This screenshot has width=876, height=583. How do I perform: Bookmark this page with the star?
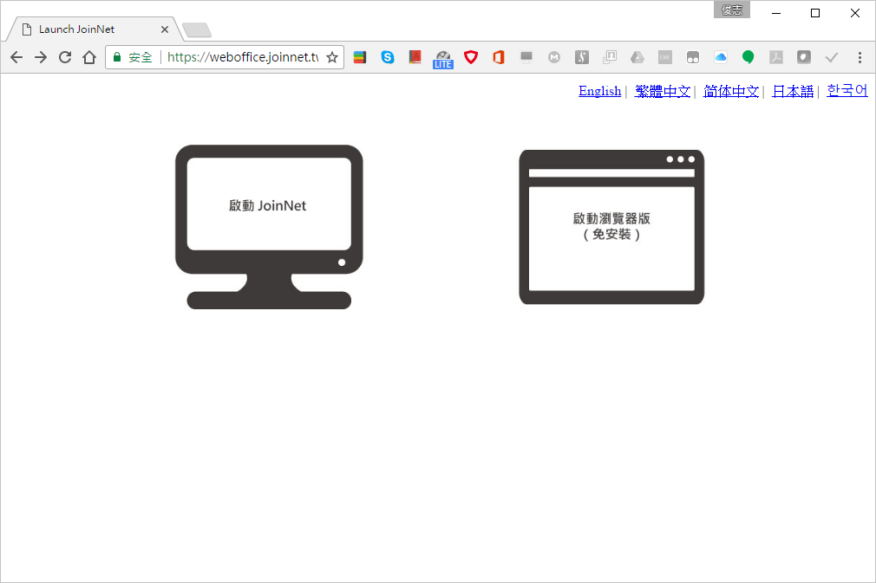[332, 57]
